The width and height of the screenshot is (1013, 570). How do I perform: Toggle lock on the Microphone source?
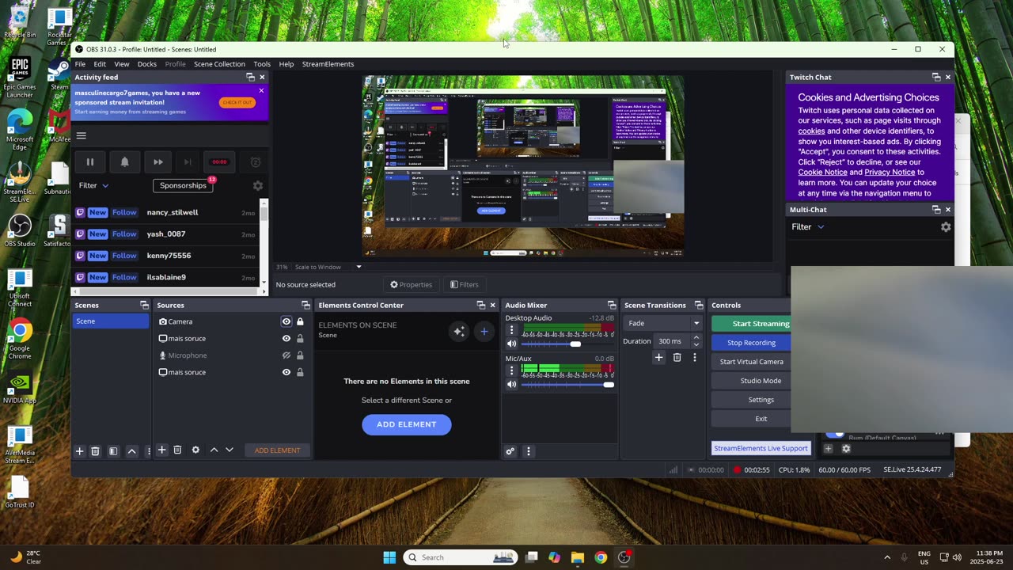tap(300, 355)
